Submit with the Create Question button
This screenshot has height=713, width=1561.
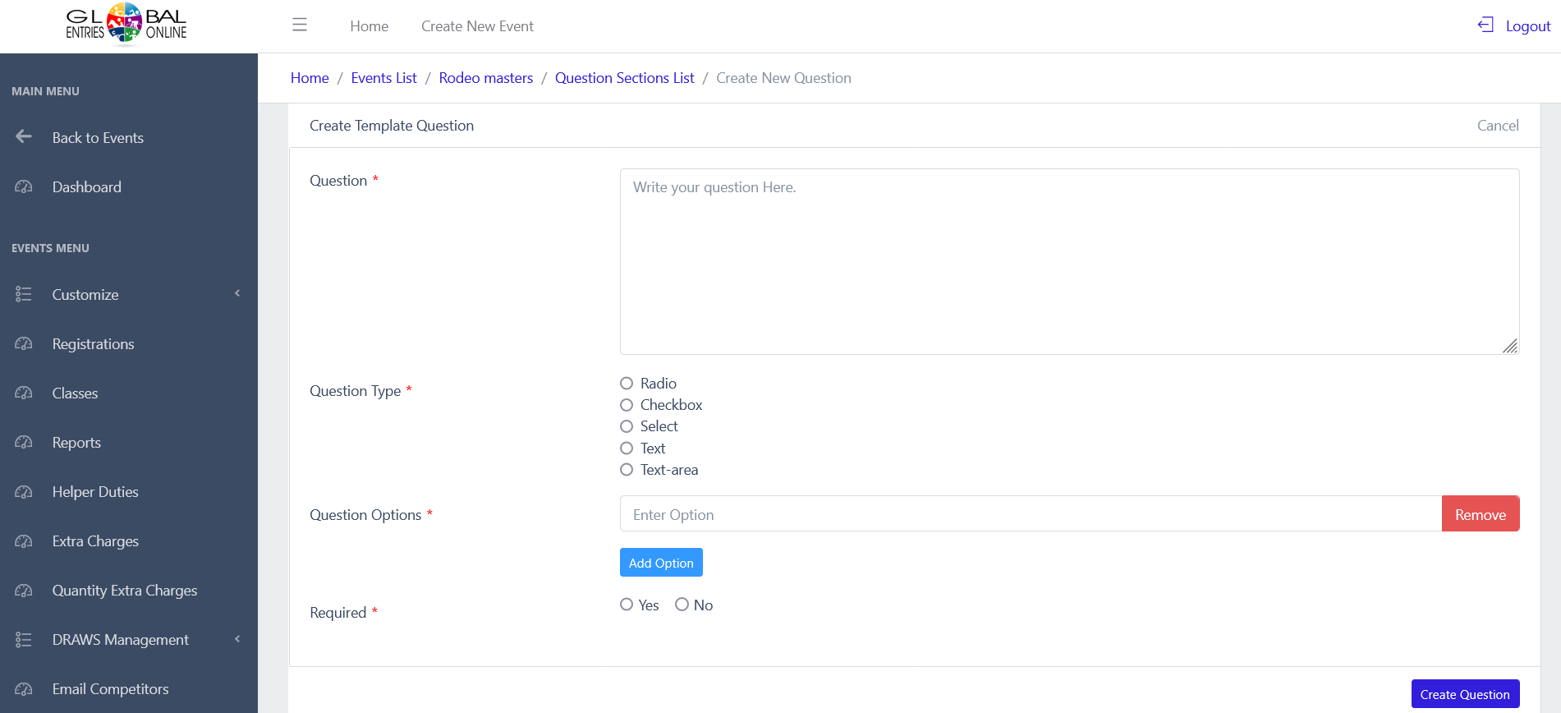click(x=1464, y=694)
